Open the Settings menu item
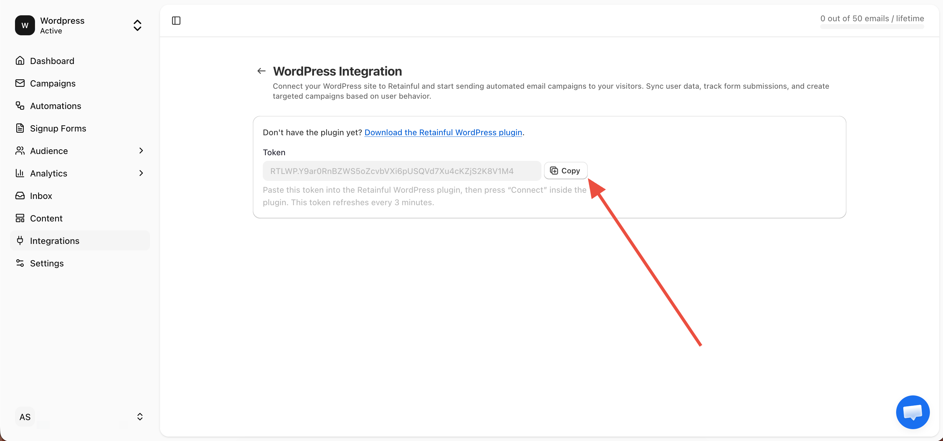The width and height of the screenshot is (943, 441). pos(80,263)
